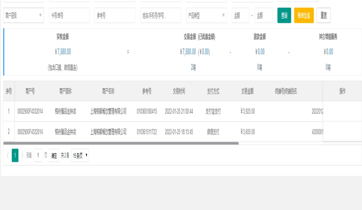
Task: Click the previous page arrow icon
Action: 8,156
